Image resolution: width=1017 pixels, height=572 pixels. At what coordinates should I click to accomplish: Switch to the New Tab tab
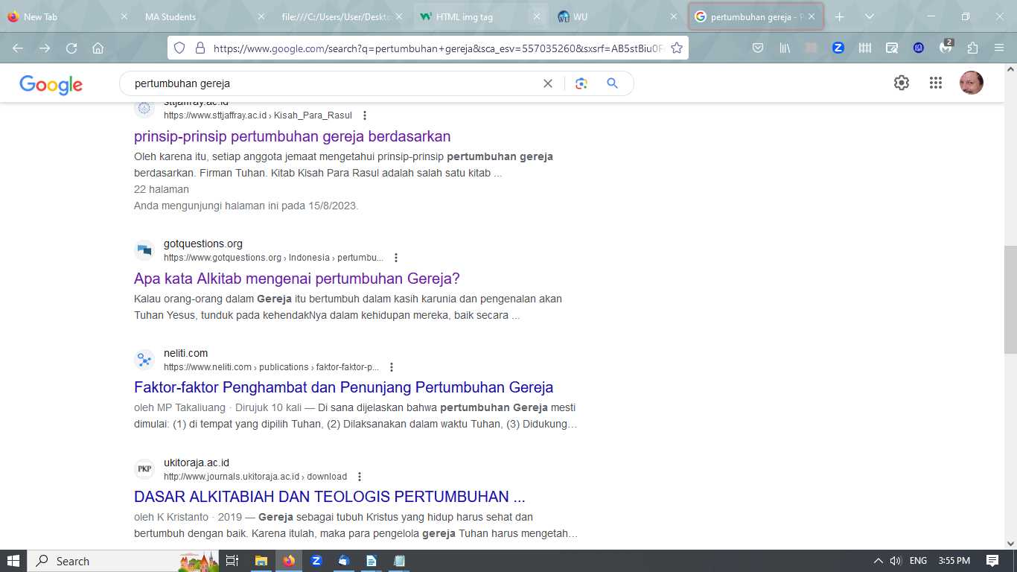[x=68, y=16]
